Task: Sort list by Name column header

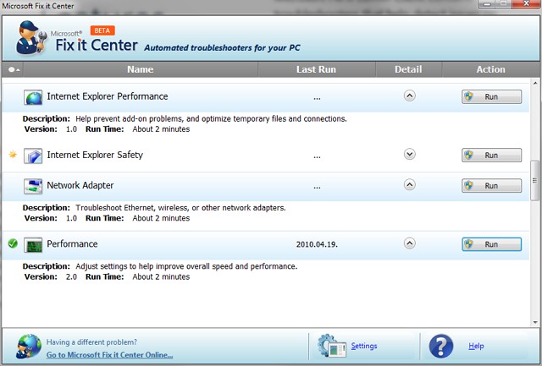Action: click(141, 69)
